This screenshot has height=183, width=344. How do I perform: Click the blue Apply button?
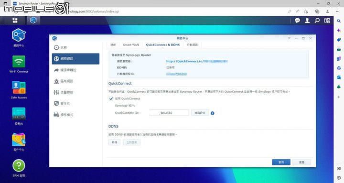(x=281, y=162)
